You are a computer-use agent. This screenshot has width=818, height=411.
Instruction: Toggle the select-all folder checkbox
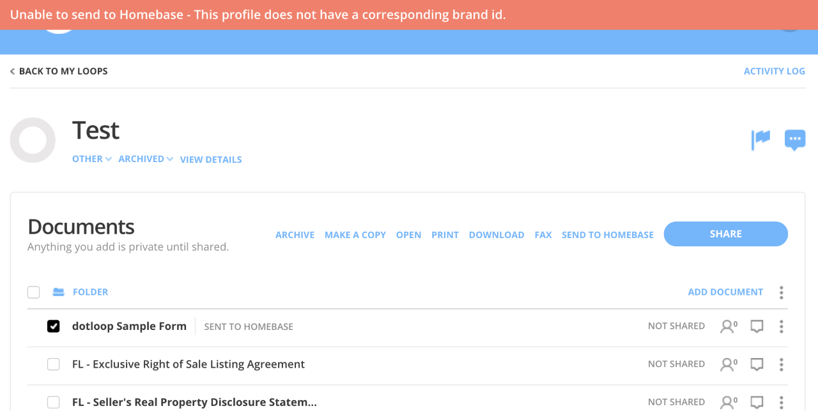tap(34, 292)
